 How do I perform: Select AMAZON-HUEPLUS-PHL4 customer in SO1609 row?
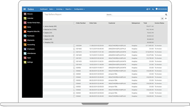pos(117,55)
